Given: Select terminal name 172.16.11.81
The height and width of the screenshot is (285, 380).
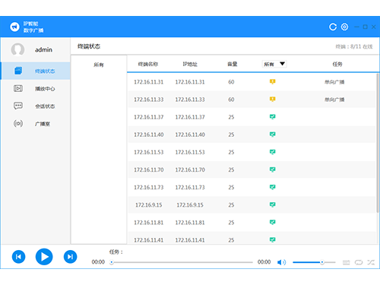Looking at the screenshot, I should tap(149, 223).
